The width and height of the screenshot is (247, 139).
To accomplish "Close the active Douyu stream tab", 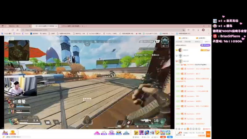I will tap(56, 26).
